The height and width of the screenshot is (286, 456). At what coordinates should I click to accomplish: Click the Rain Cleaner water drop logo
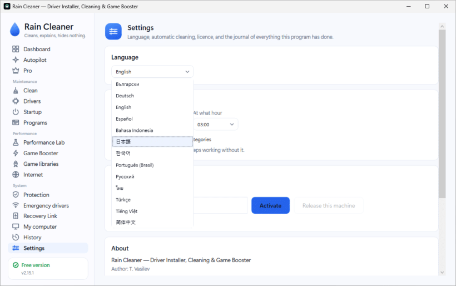15,29
